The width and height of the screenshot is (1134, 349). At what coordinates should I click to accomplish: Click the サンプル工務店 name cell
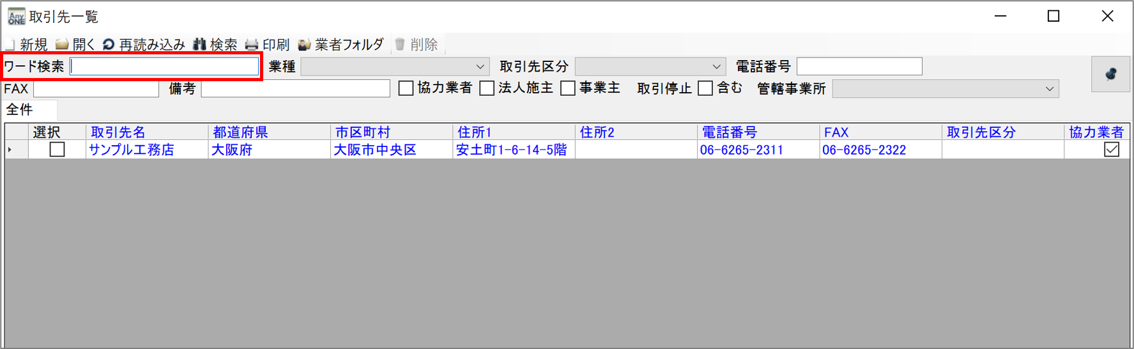132,150
